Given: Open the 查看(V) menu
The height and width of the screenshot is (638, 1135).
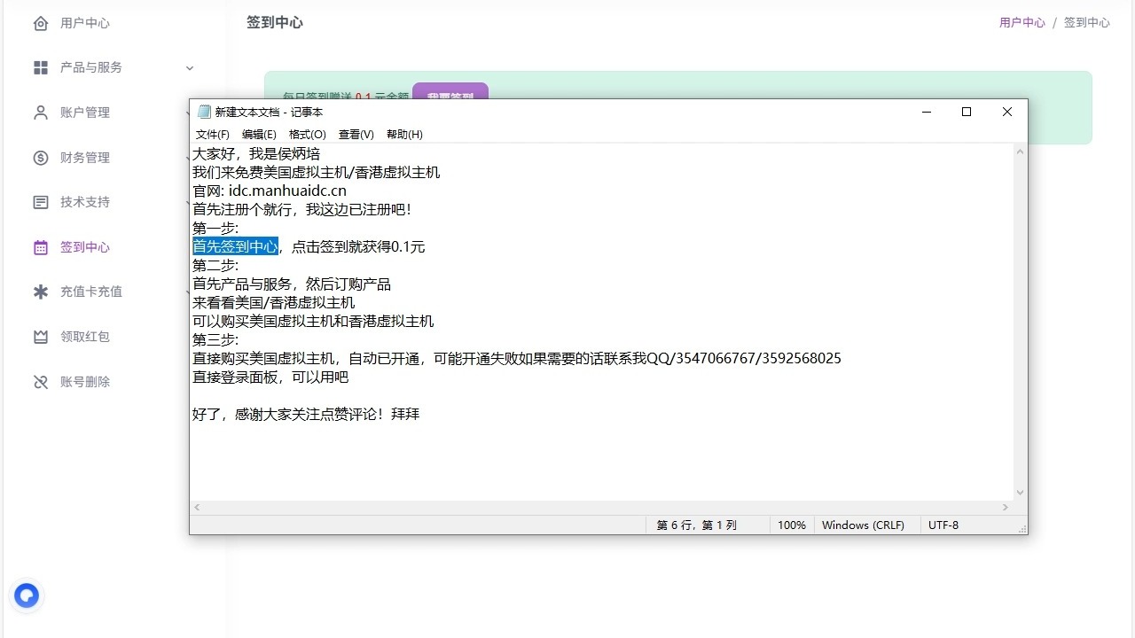Looking at the screenshot, I should (356, 135).
